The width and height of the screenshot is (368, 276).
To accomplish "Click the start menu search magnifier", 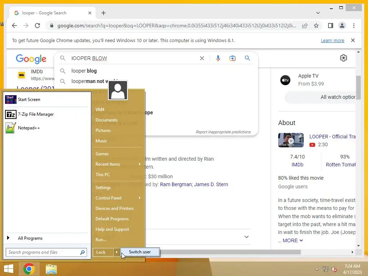I will pos(82,252).
